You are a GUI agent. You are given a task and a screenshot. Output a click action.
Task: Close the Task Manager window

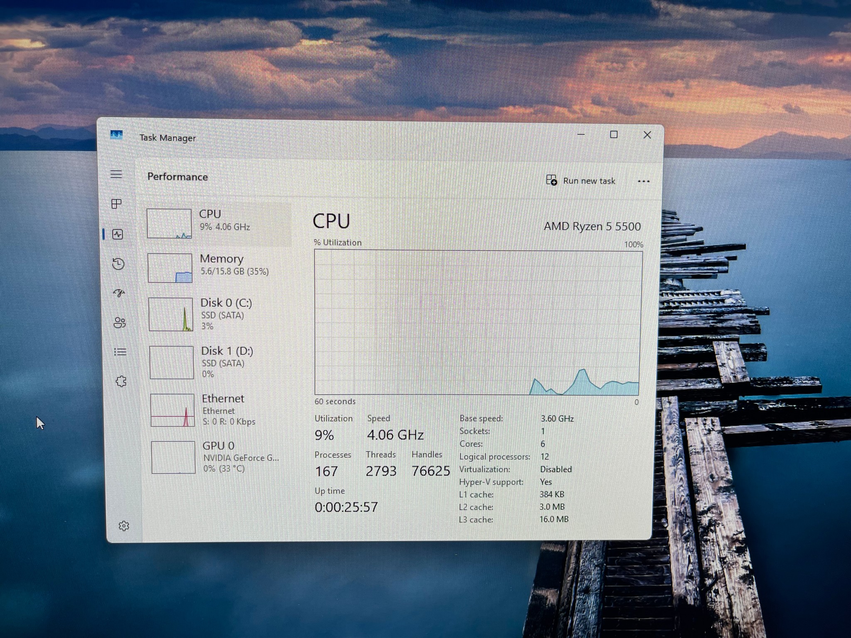[x=647, y=135]
